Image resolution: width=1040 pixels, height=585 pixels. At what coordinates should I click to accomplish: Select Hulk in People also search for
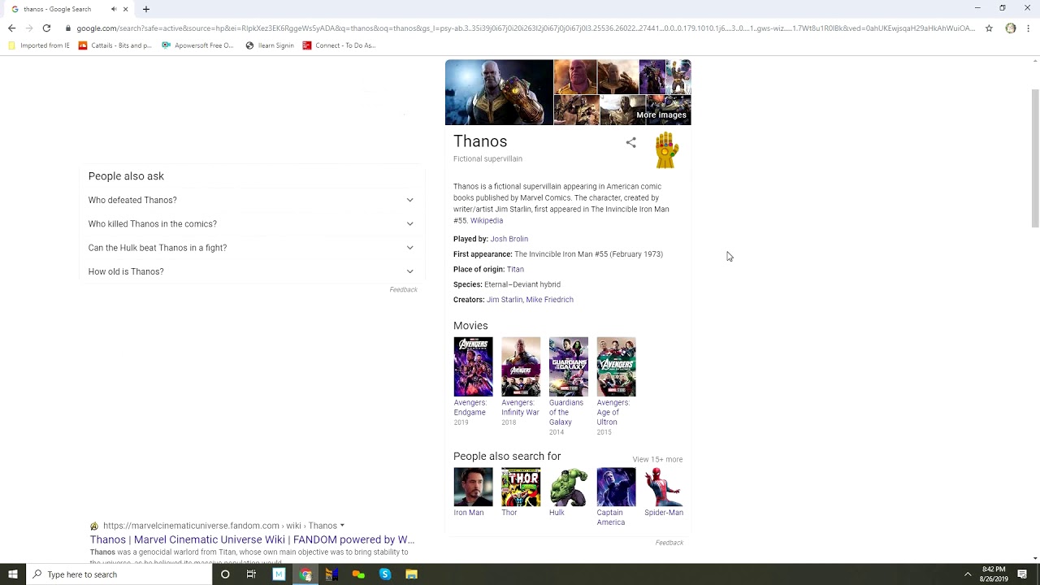click(569, 492)
